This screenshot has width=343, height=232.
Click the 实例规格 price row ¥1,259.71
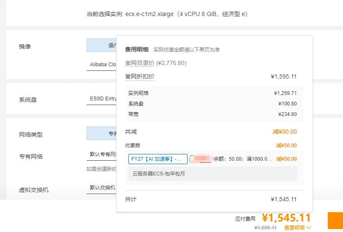click(212, 93)
